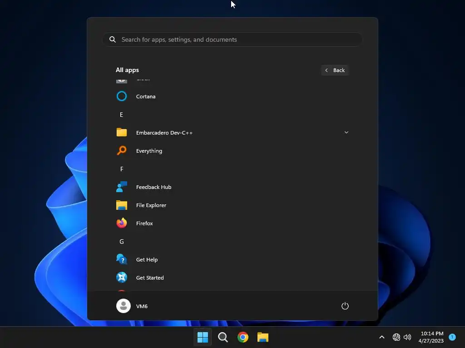Open the Get Started icon
This screenshot has height=348, width=465.
tap(122, 277)
